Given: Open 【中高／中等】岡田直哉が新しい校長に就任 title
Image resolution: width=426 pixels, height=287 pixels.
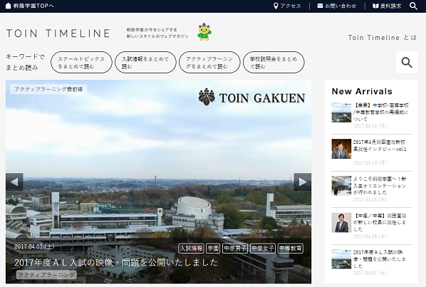Looking at the screenshot, I should pyautogui.click(x=380, y=222).
